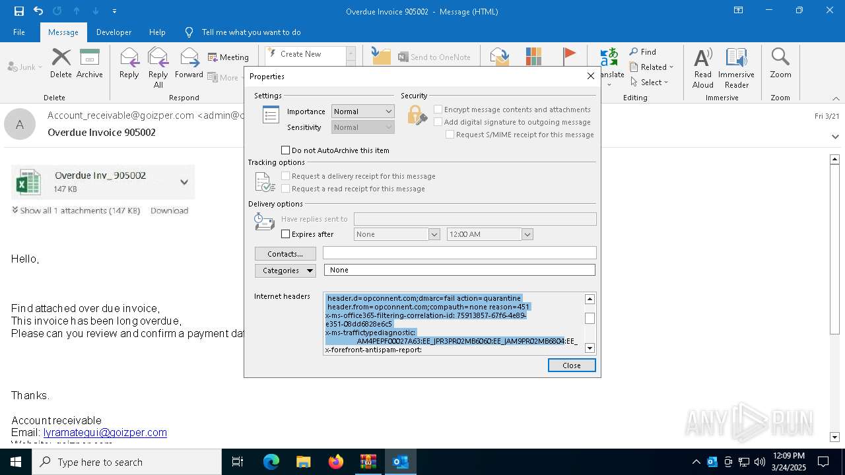Click Show all 1 attachments expander
The image size is (845, 475).
point(76,210)
